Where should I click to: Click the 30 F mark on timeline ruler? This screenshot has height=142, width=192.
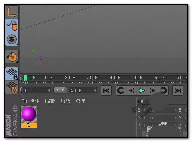coord(92,78)
